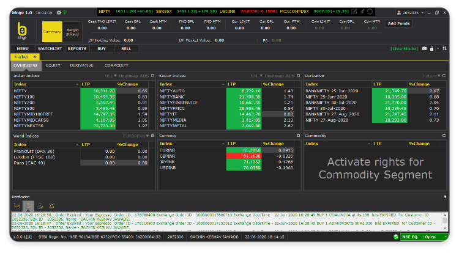Toggle the Live Mode indicator

(404, 48)
